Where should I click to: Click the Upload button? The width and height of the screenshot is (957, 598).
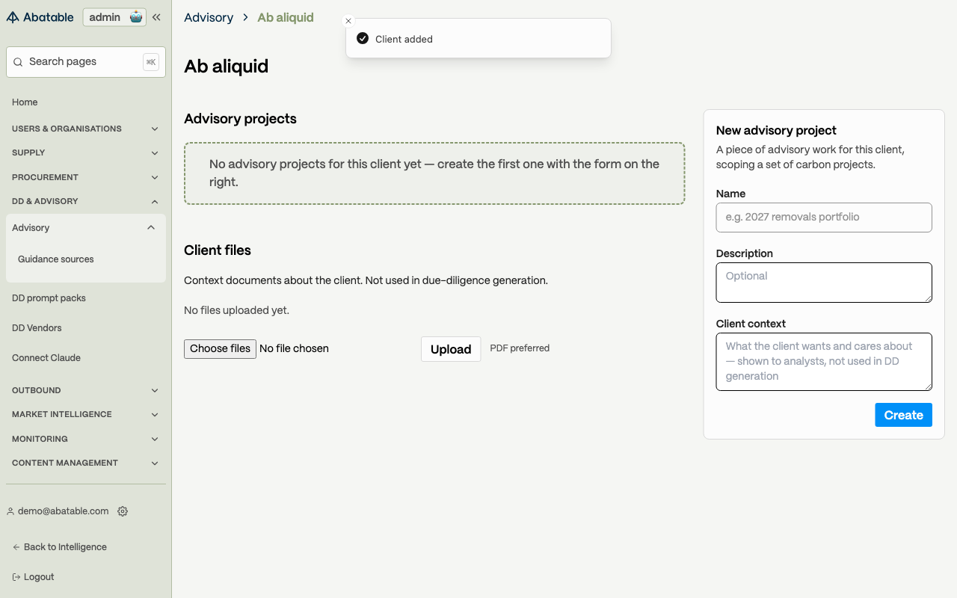(x=451, y=349)
